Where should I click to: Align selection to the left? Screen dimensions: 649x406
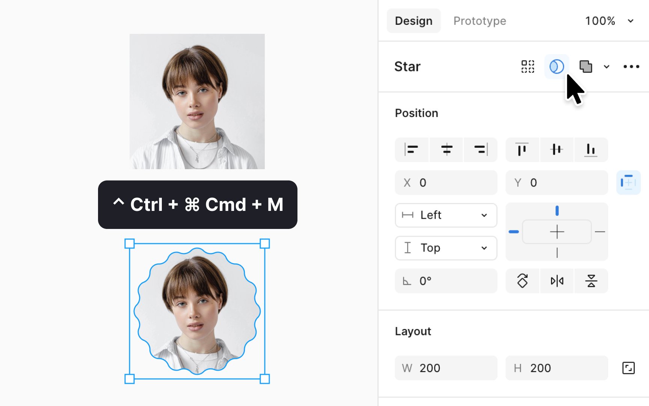(x=412, y=150)
